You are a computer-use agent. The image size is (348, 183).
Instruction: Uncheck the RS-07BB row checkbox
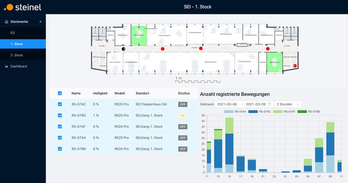[60, 149]
